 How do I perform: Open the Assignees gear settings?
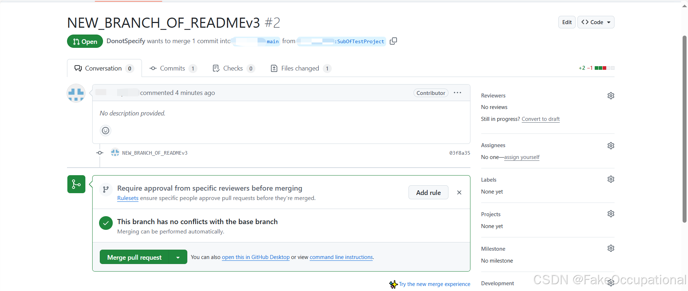611,146
